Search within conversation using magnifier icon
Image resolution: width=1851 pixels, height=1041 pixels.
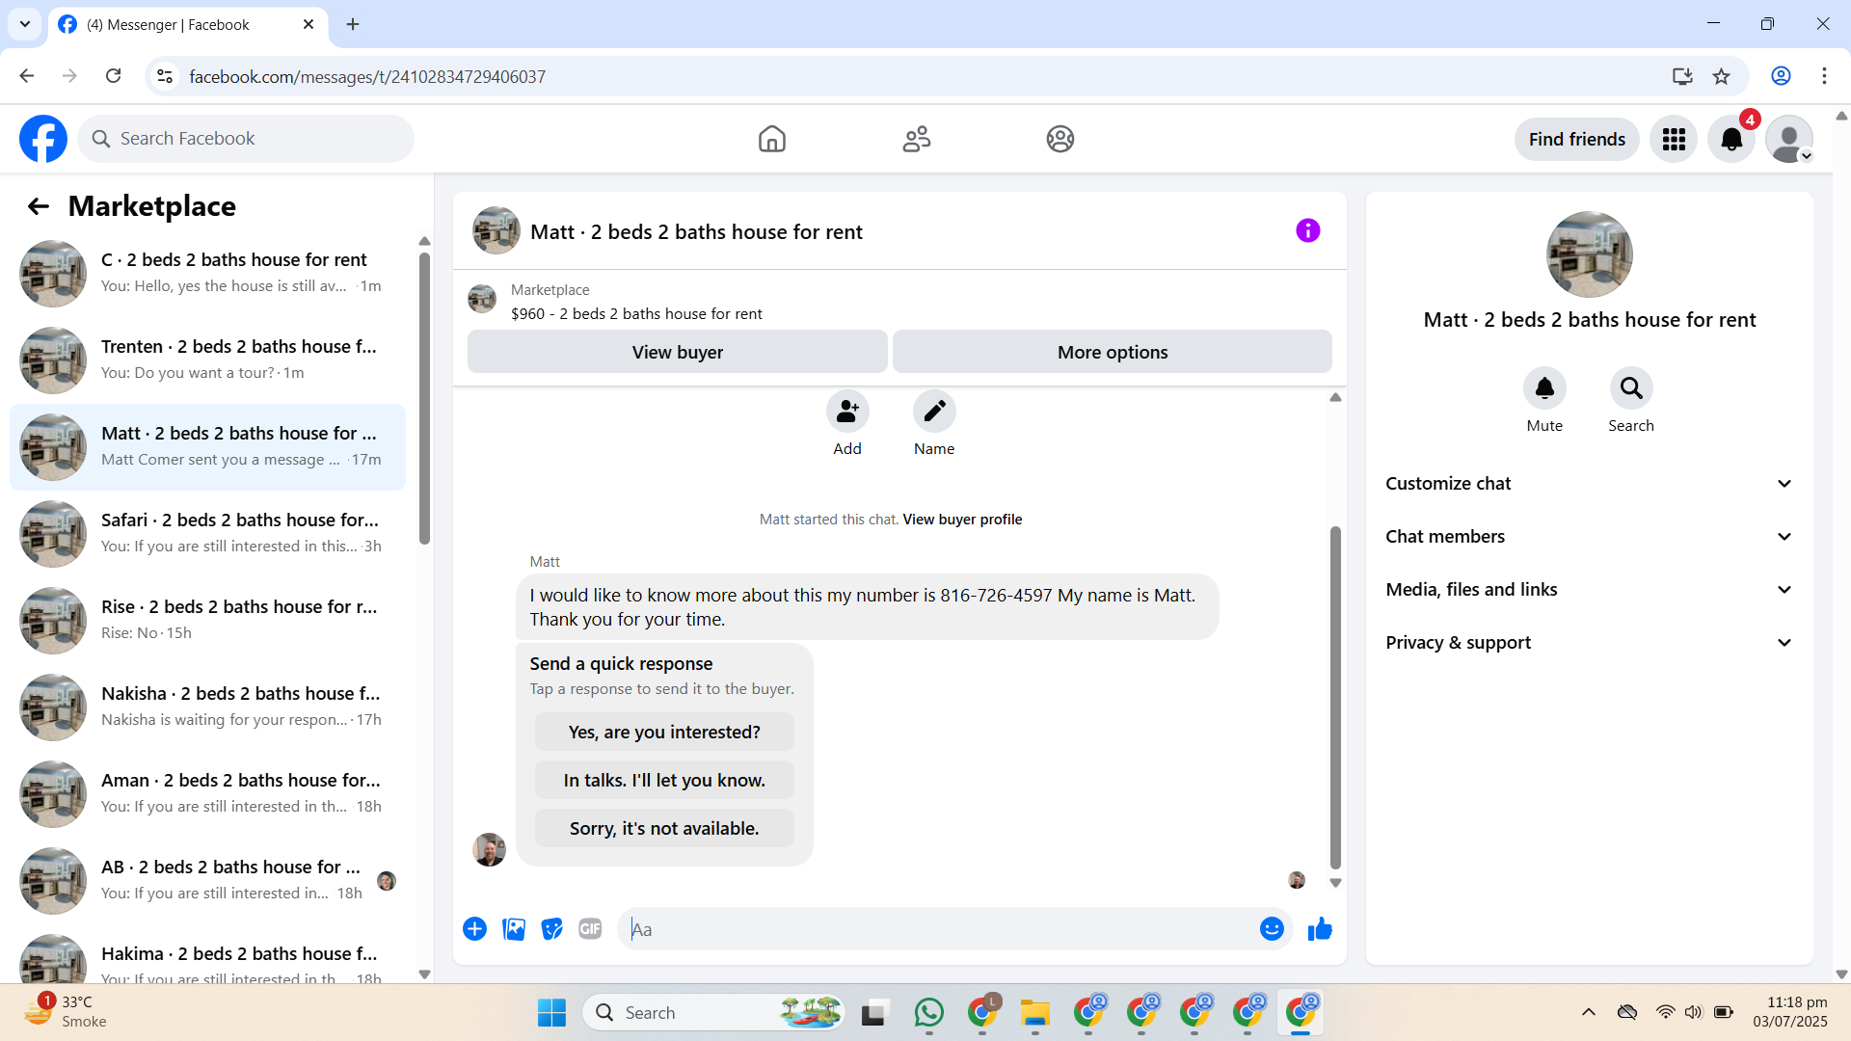point(1630,388)
